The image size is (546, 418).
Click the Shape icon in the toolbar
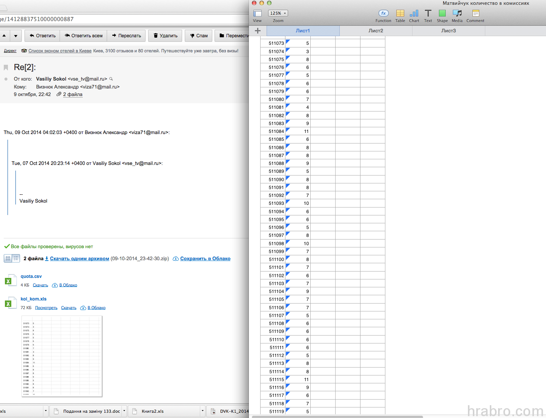coord(442,14)
